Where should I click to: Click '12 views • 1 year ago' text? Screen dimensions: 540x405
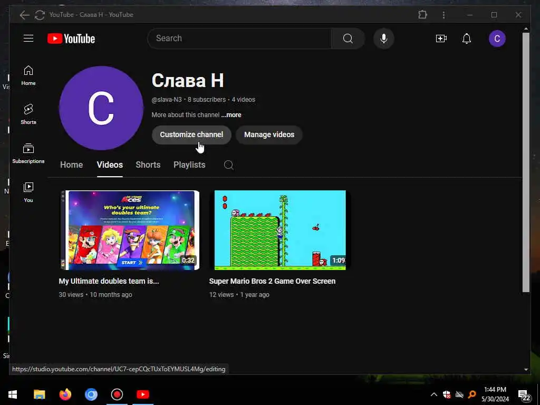tap(239, 295)
